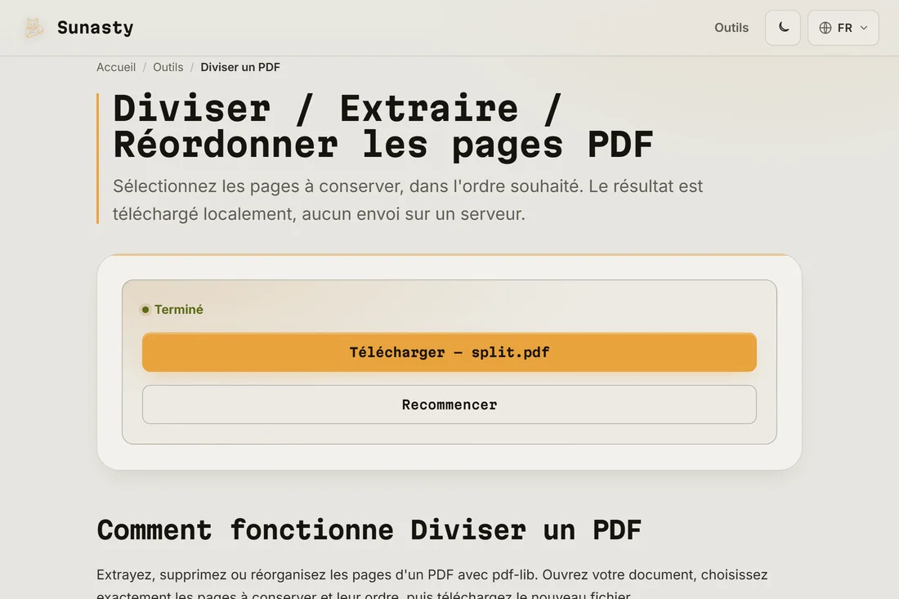Click the Comment fonctionne Diviser un PDF heading
Image resolution: width=899 pixels, height=599 pixels.
pos(369,530)
